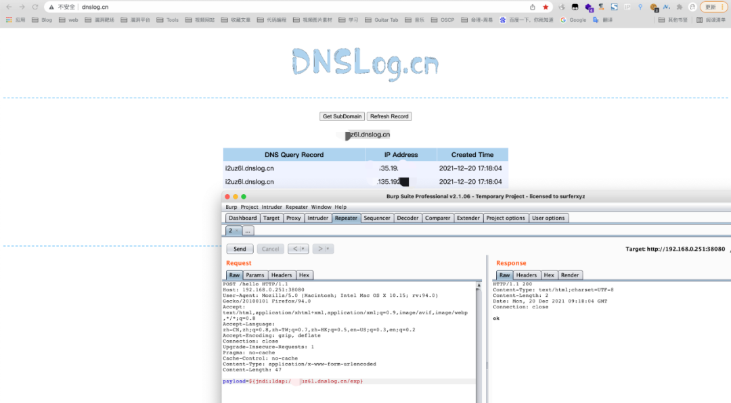This screenshot has height=403, width=731.
Task: Open the Extensions puzzle piece menu
Action: click(x=680, y=7)
